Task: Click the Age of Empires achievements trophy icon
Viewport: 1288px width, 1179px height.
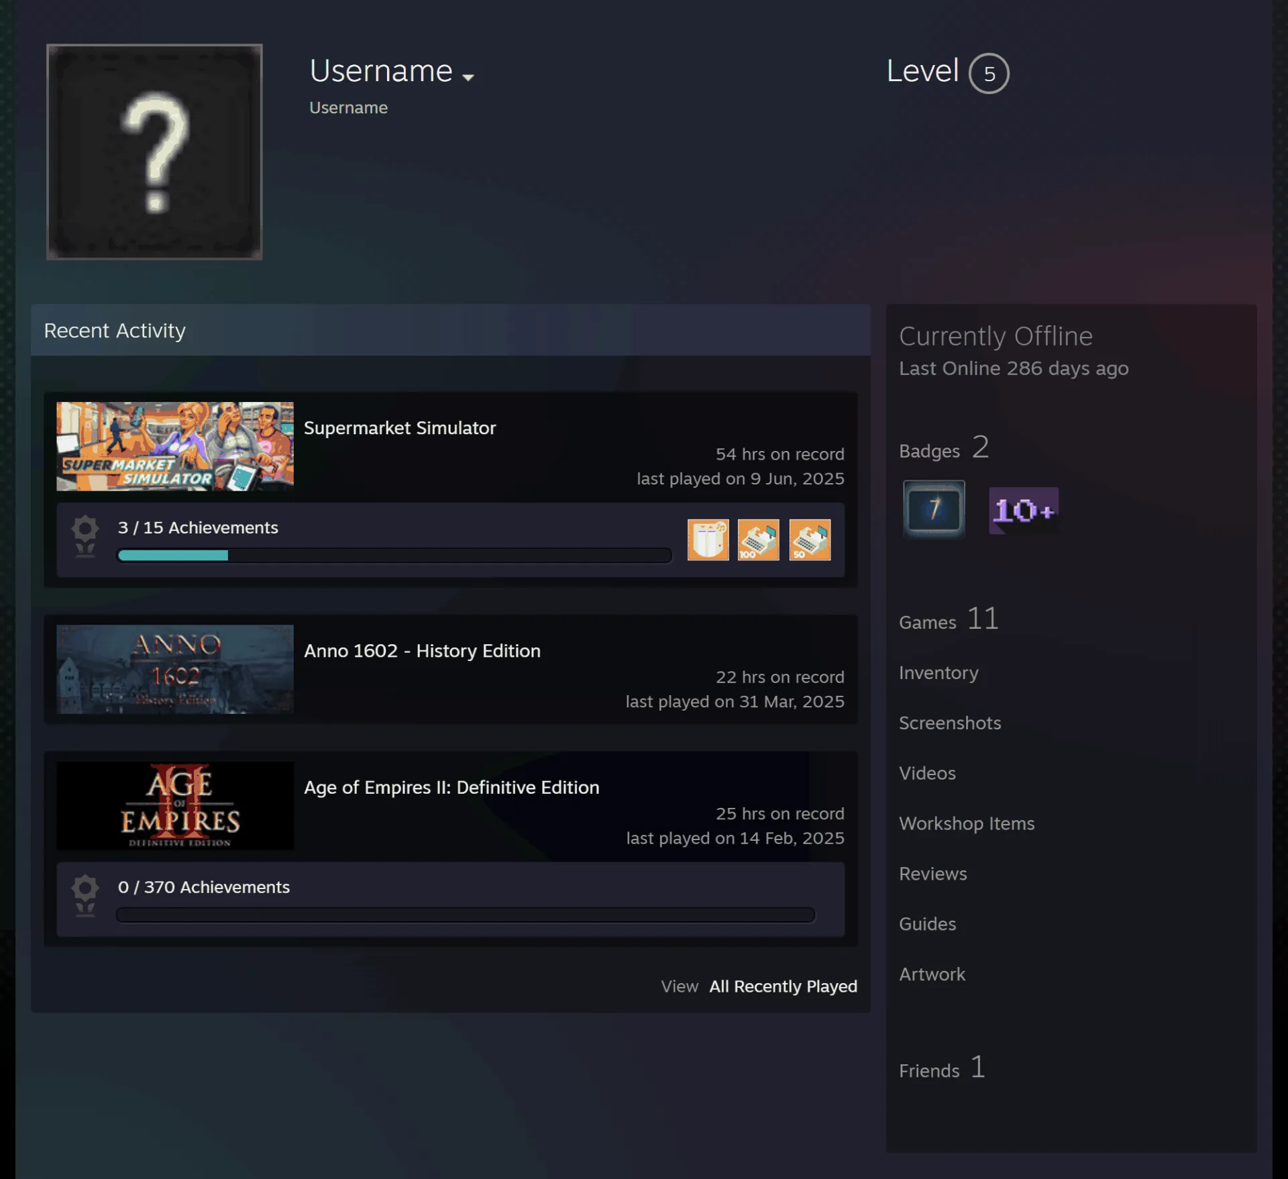Action: pyautogui.click(x=85, y=896)
